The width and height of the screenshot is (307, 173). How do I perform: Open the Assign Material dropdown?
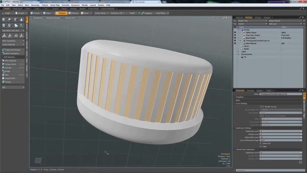(285, 21)
